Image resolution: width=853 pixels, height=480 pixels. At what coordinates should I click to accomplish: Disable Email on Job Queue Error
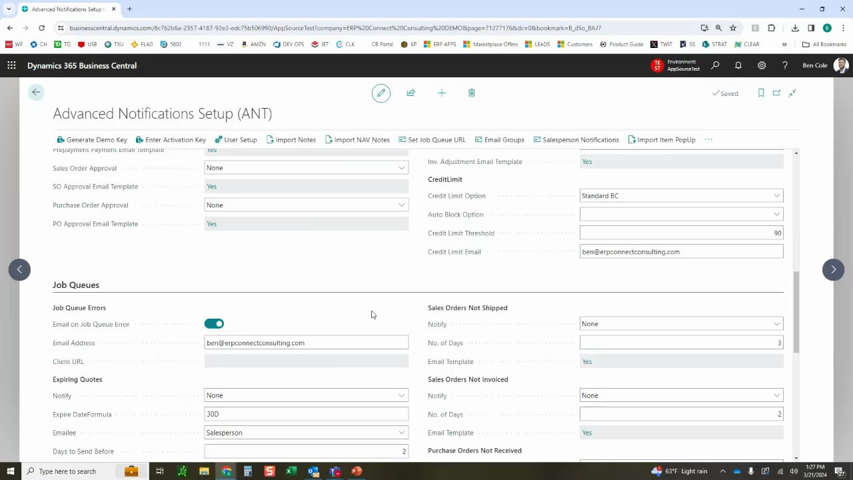(x=214, y=323)
